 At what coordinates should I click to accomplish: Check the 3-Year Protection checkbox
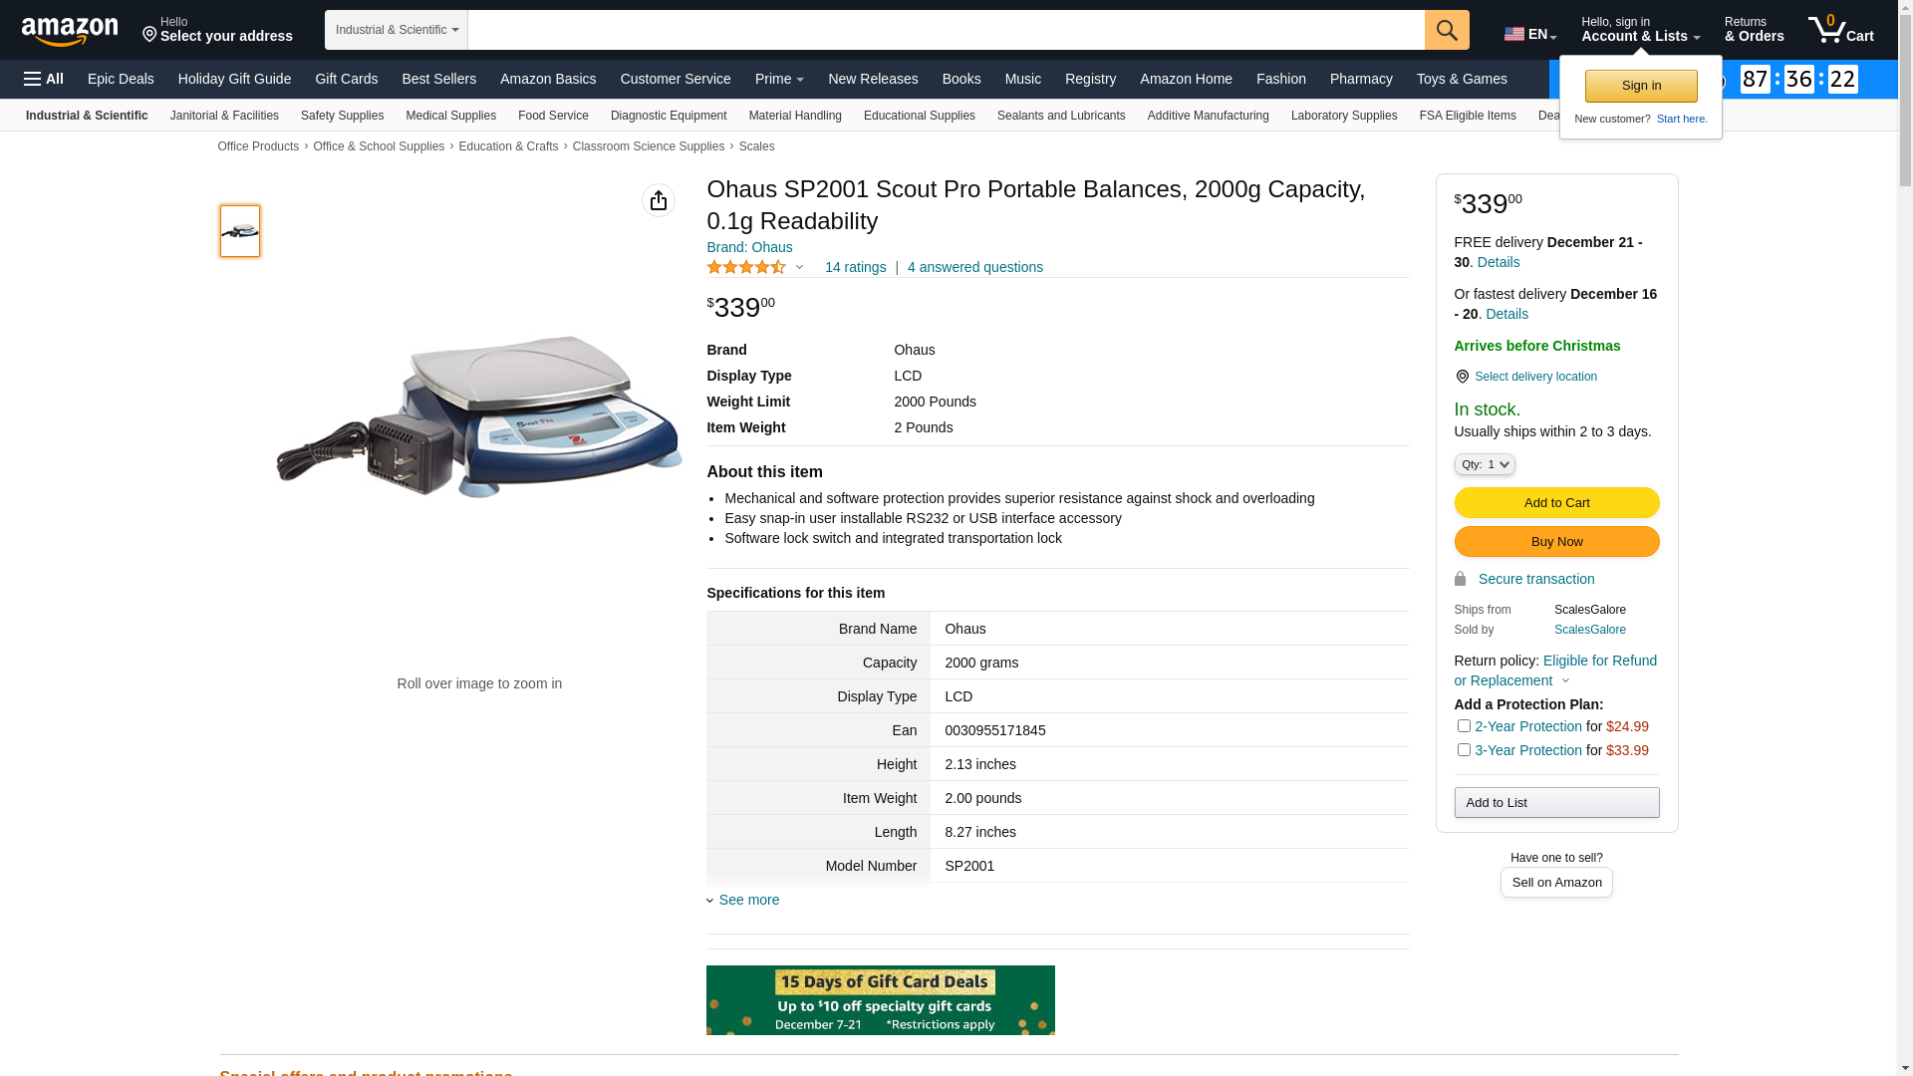pyautogui.click(x=1463, y=750)
